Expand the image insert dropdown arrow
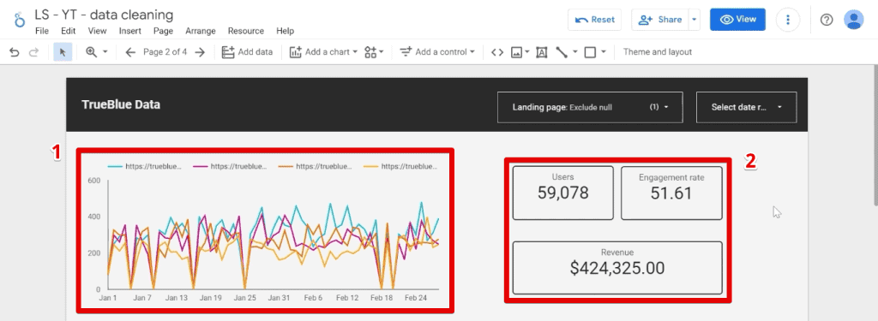Image resolution: width=878 pixels, height=321 pixels. [x=527, y=52]
